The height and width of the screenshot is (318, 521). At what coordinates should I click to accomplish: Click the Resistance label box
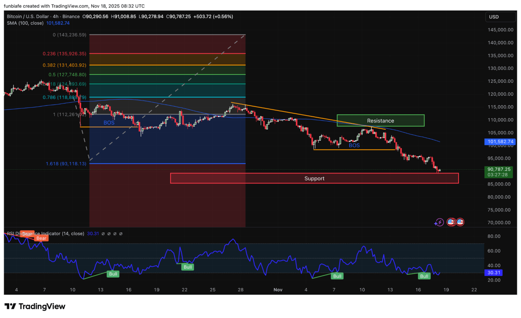coord(380,120)
